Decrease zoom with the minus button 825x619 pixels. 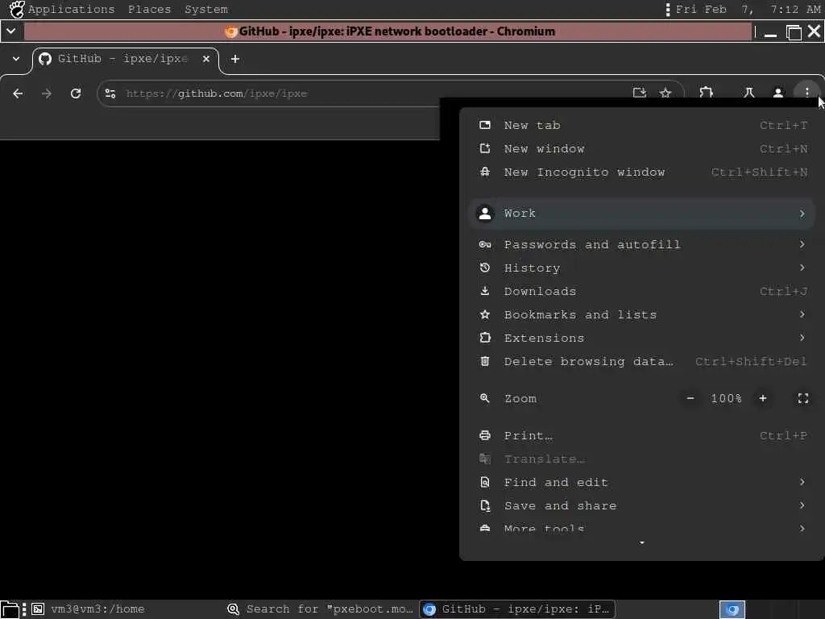[690, 398]
